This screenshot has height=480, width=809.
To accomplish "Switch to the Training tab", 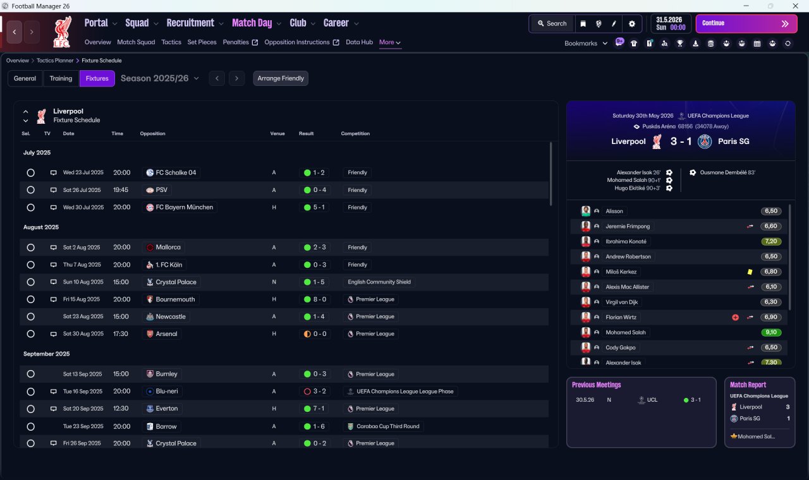I will point(61,78).
